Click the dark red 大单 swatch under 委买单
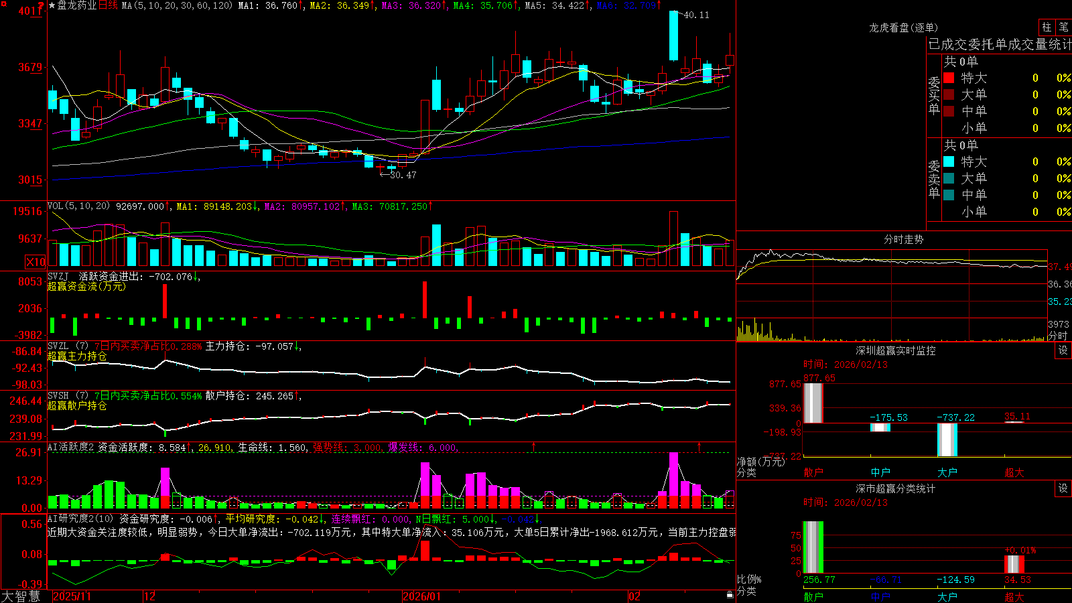 coord(949,94)
